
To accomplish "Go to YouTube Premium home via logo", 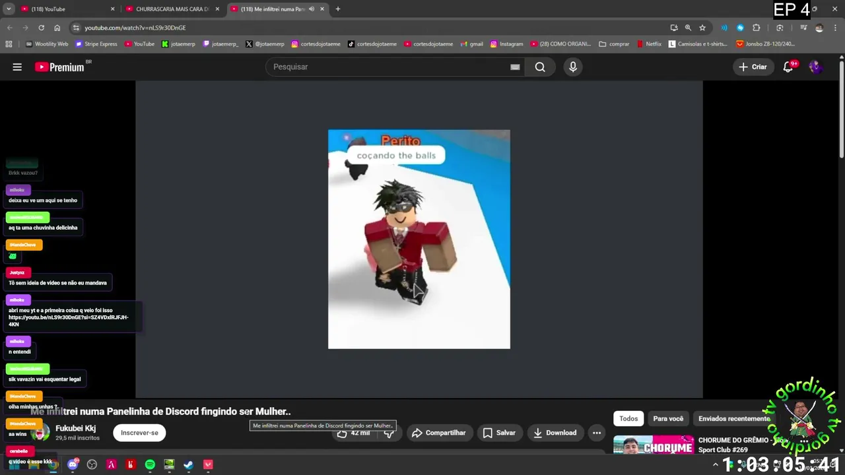I will pyautogui.click(x=60, y=67).
